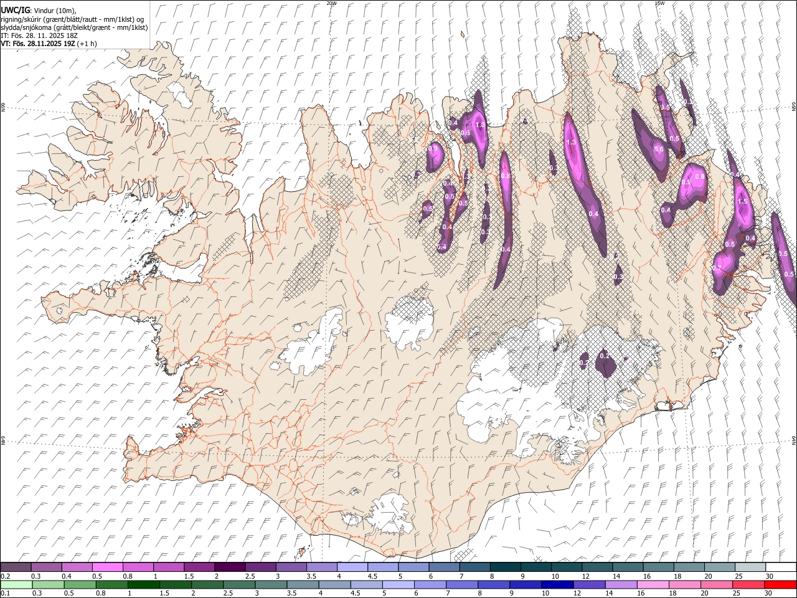The image size is (797, 598).
Task: Click the deep blue rain swatch between 10 and 12
Action: pyautogui.click(x=557, y=585)
